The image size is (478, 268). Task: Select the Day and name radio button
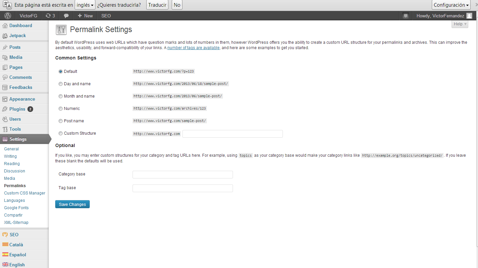61,84
